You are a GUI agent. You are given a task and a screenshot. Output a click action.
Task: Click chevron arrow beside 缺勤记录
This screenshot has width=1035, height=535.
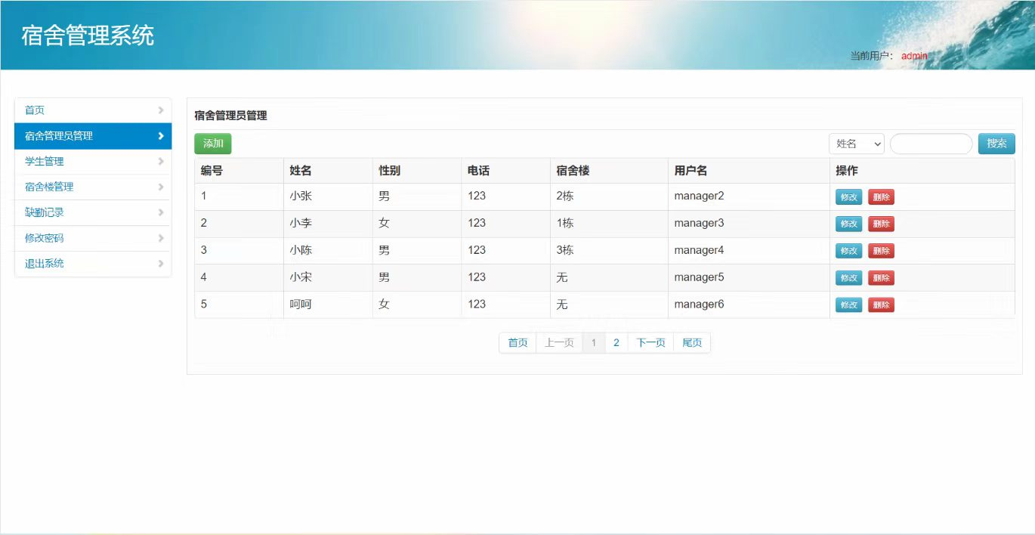pos(161,212)
